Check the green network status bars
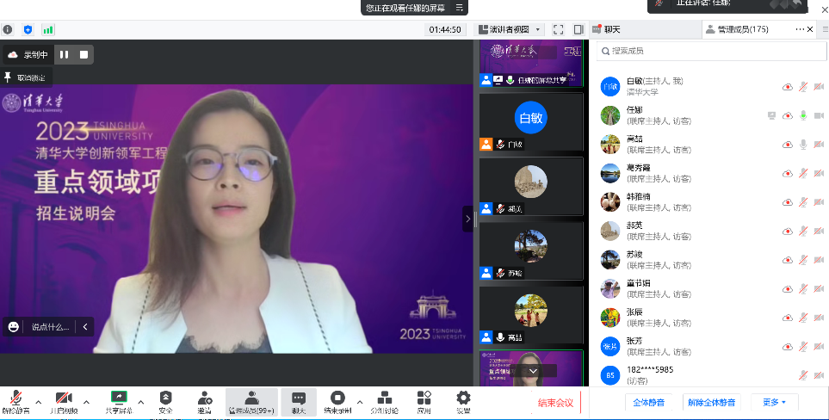The width and height of the screenshot is (829, 420). [48, 29]
